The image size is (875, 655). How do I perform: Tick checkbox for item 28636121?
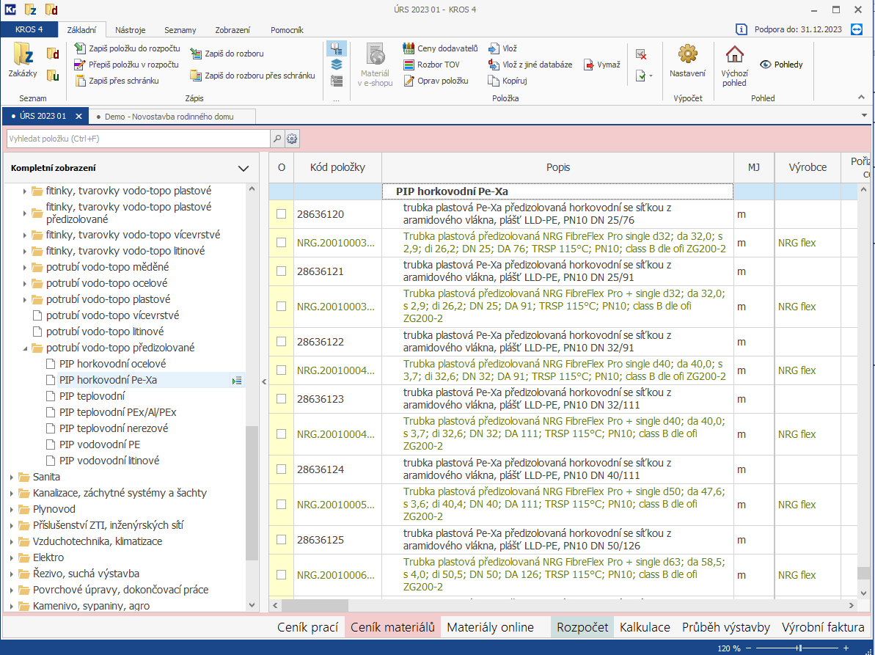[281, 271]
